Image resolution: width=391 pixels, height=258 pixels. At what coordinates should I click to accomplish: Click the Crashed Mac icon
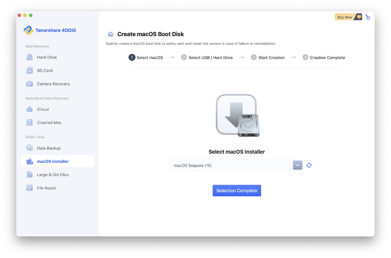click(29, 123)
